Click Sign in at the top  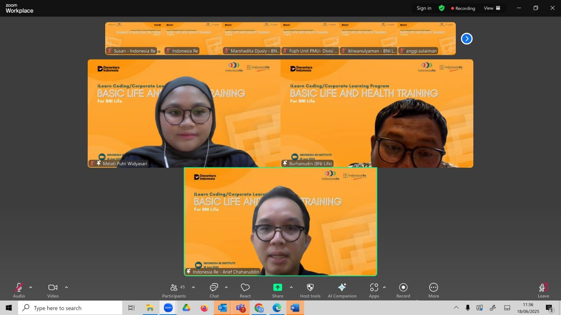point(424,8)
